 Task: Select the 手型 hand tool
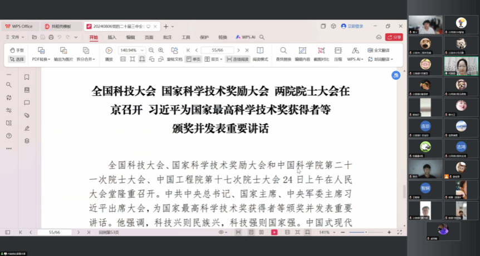point(17,50)
